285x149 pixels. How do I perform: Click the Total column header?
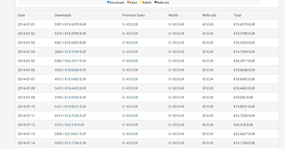pyautogui.click(x=237, y=15)
